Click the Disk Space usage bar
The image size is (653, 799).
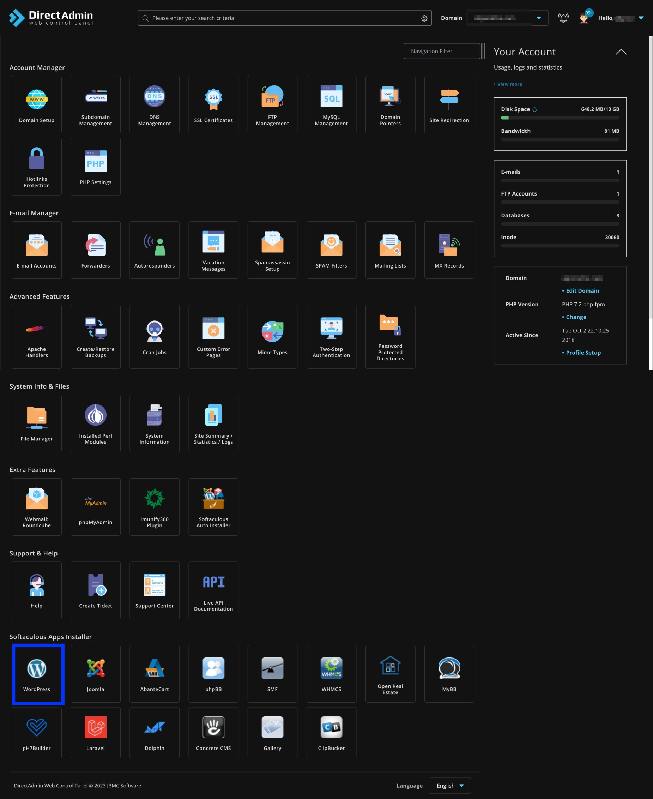pyautogui.click(x=560, y=118)
